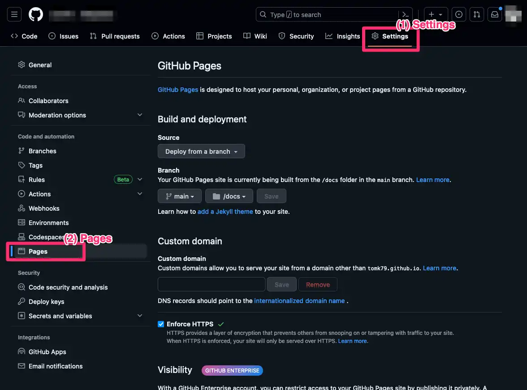This screenshot has height=390, width=527.
Task: Open the /docs folder dropdown
Action: pyautogui.click(x=229, y=196)
